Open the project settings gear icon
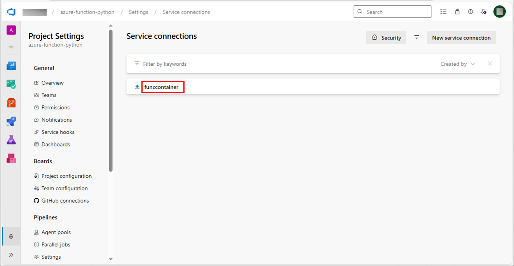This screenshot has width=514, height=266. pyautogui.click(x=11, y=236)
